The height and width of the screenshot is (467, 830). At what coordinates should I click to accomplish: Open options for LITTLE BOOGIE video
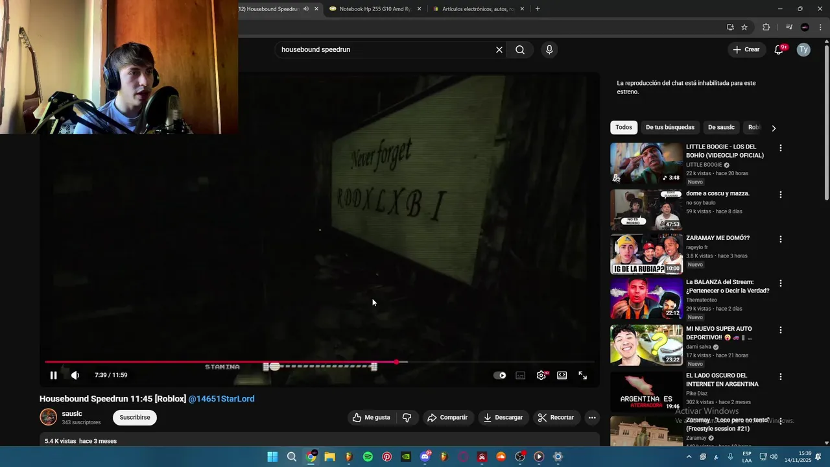(x=781, y=148)
